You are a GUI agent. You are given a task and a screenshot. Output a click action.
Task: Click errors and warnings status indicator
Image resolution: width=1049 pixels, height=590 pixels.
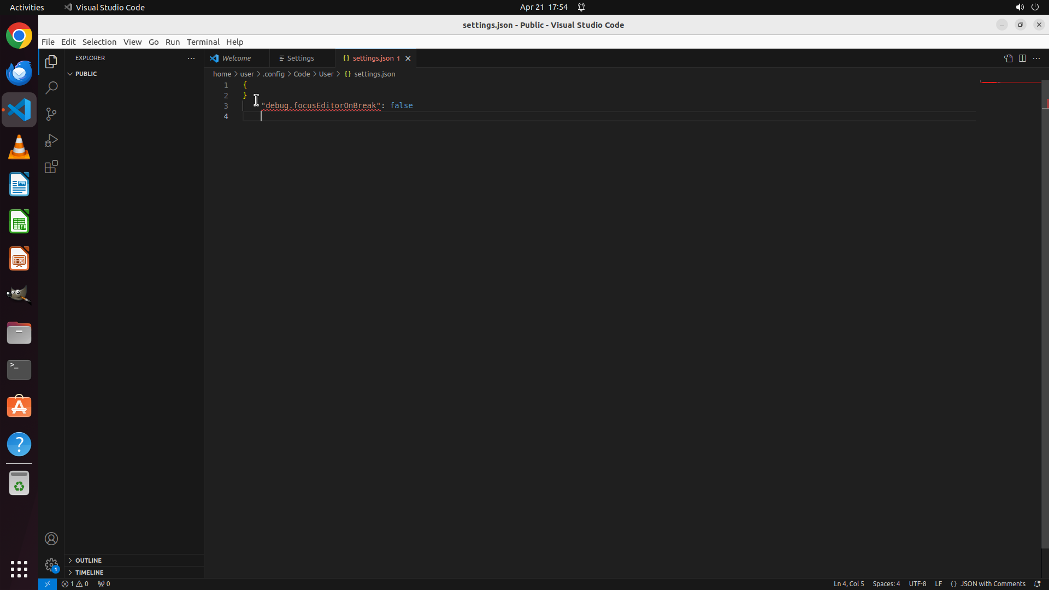point(75,583)
